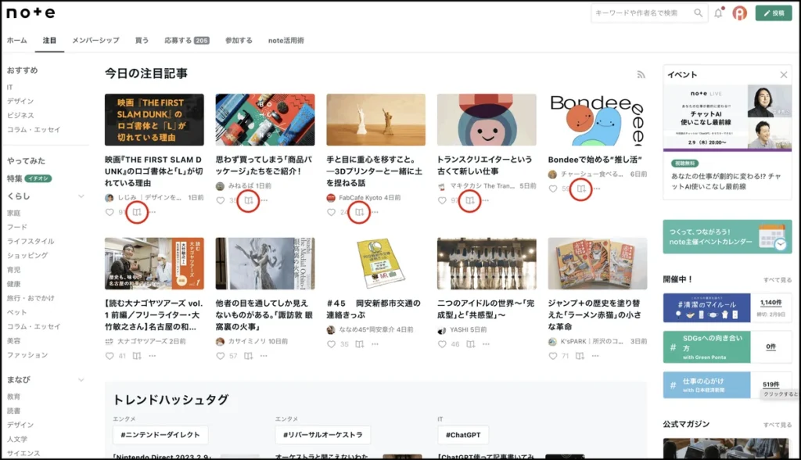Open the 参加する tab

pyautogui.click(x=239, y=41)
